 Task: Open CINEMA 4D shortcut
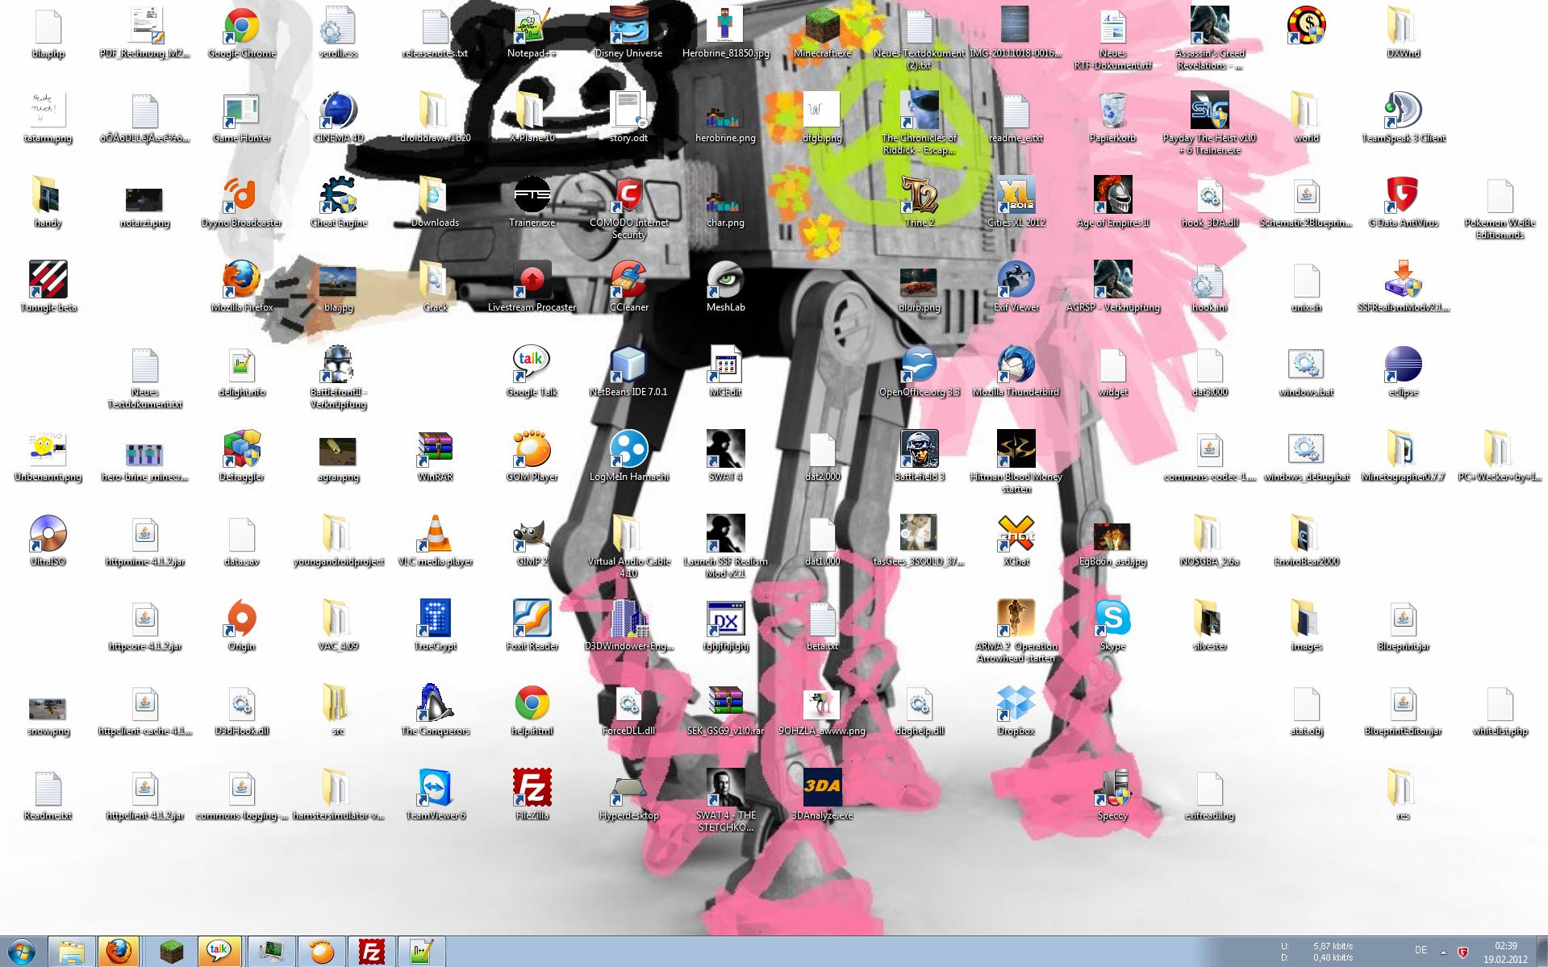pos(338,118)
